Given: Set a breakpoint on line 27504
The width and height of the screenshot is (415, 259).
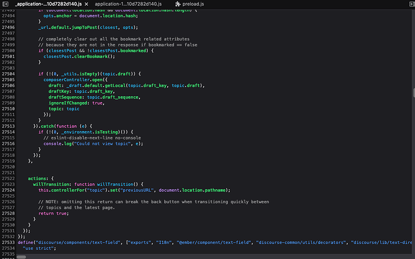Looking at the screenshot, I should (8, 74).
